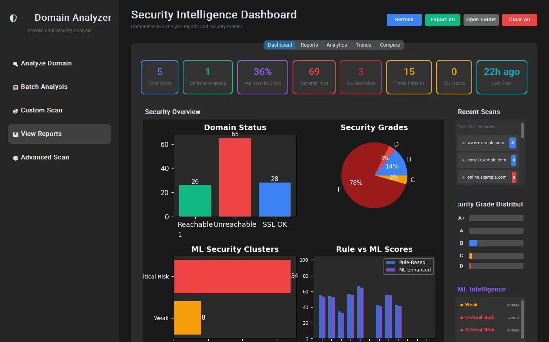Select the Total Scans stat card
Image resolution: width=549 pixels, height=342 pixels.
160,77
